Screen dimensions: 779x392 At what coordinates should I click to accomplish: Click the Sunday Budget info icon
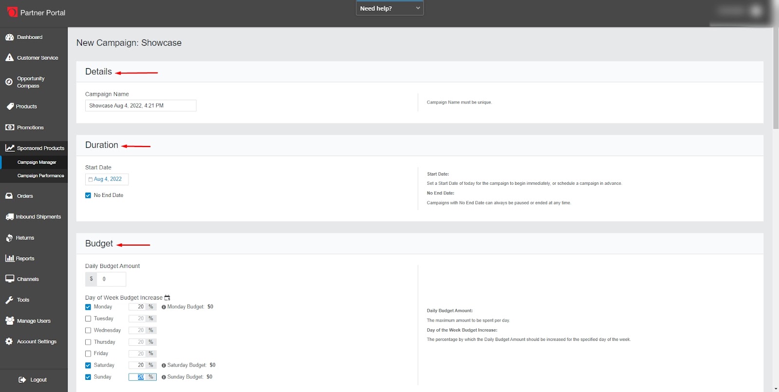164,377
